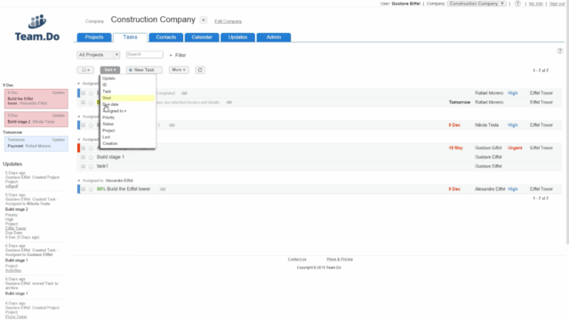The image size is (569, 320).
Task: Click the Team.Do logo
Action: click(x=37, y=28)
